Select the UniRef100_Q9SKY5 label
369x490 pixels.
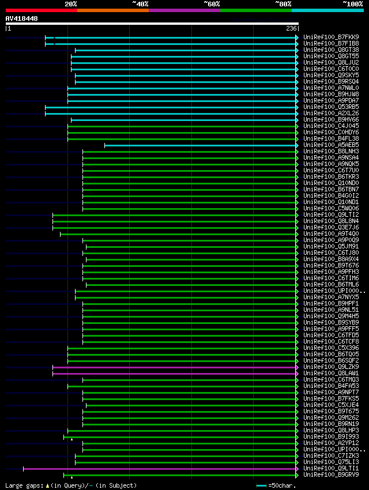331,75
